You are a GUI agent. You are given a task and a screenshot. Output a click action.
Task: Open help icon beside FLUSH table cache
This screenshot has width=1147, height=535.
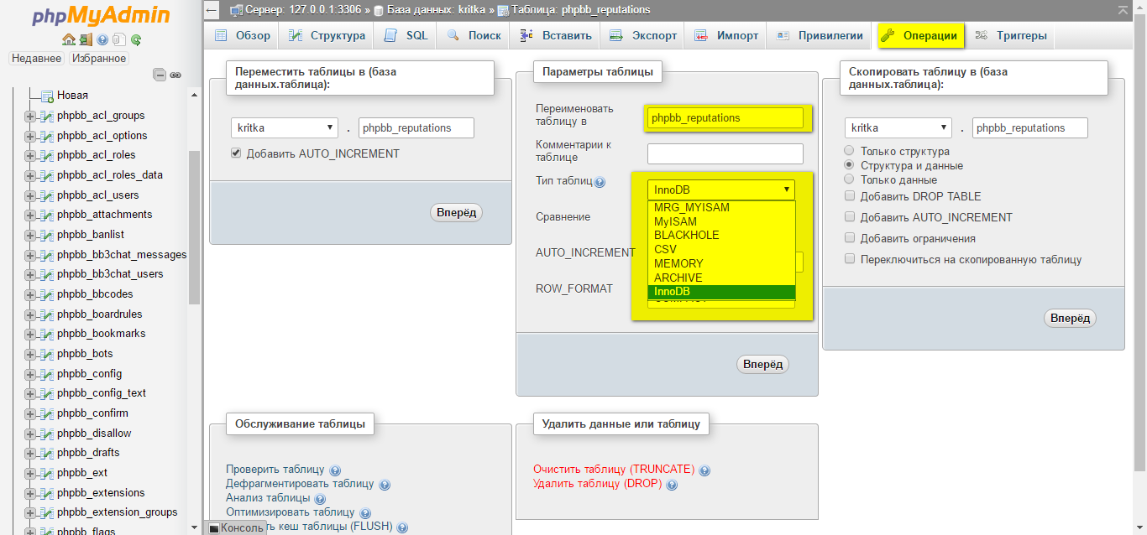[x=402, y=527]
